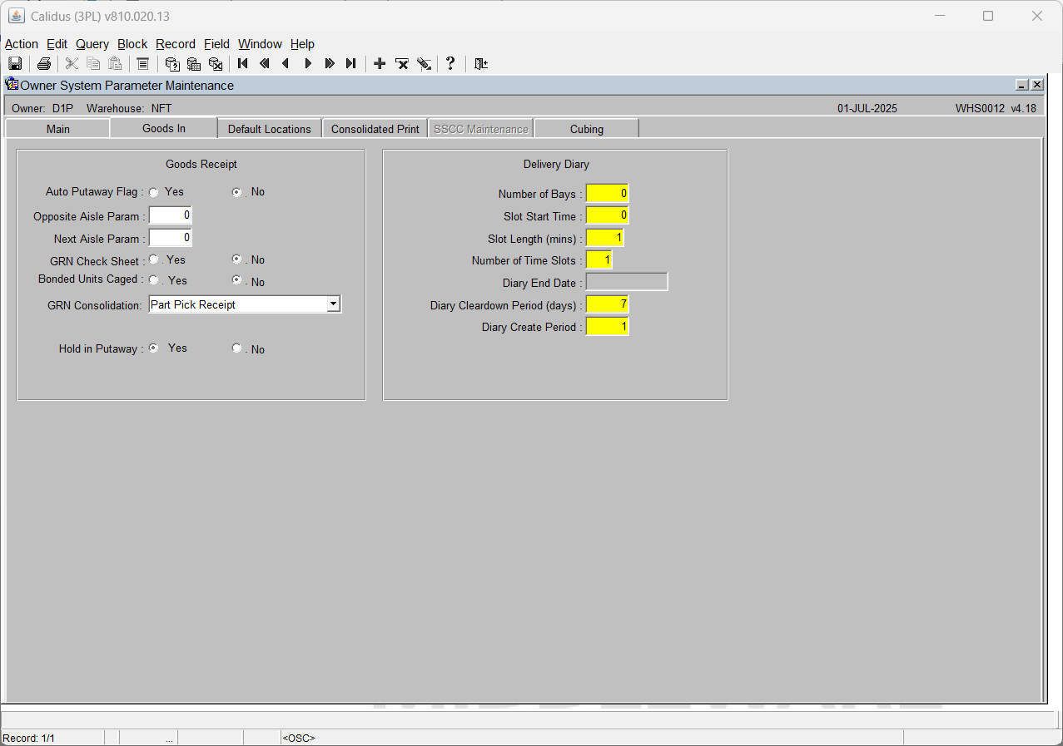Go to the previous record

[286, 63]
